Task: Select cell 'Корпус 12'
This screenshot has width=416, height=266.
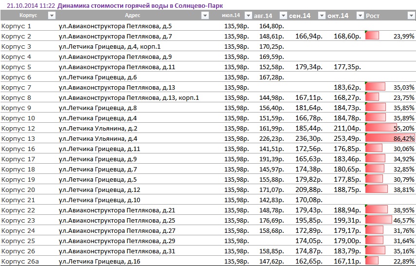Action: point(18,128)
